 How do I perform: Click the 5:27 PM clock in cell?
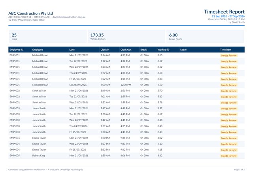(105, 144)
